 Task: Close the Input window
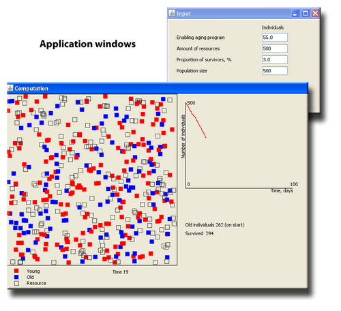coord(315,14)
